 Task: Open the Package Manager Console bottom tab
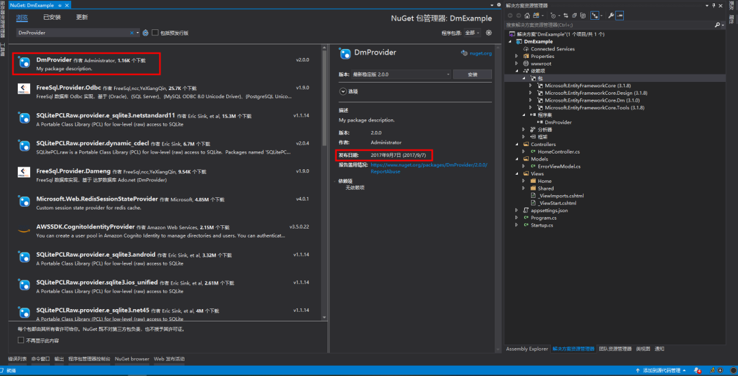(90, 359)
